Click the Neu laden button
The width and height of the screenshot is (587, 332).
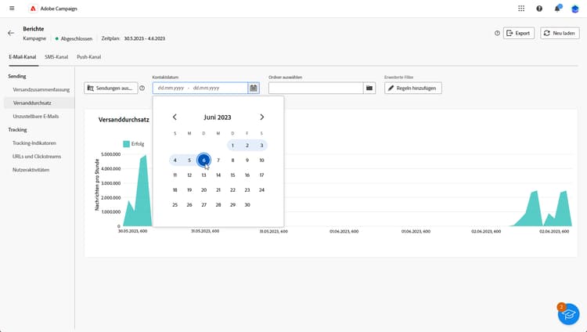pyautogui.click(x=560, y=33)
